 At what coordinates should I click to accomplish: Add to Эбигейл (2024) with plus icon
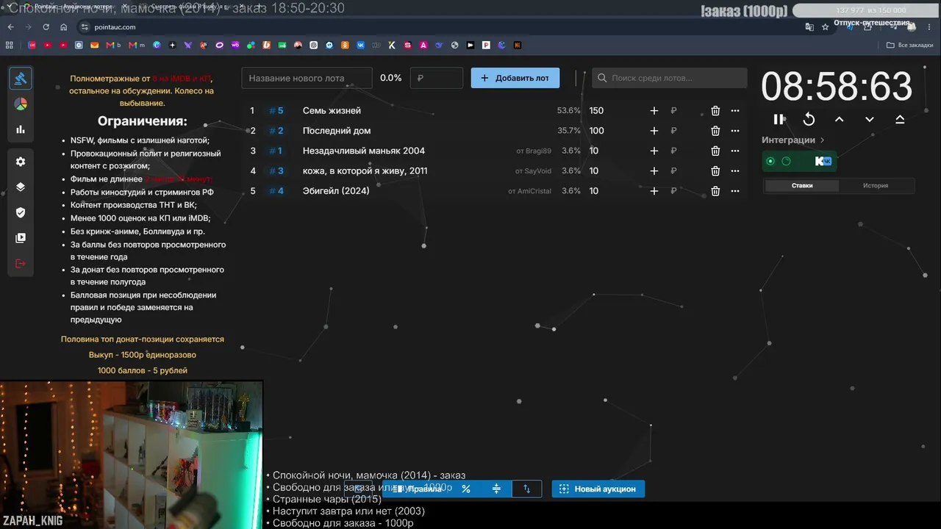pos(654,191)
